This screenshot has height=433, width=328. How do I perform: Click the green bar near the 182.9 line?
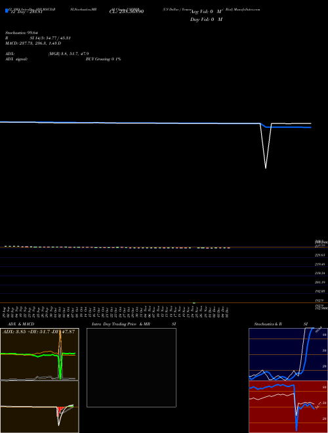pos(194,303)
